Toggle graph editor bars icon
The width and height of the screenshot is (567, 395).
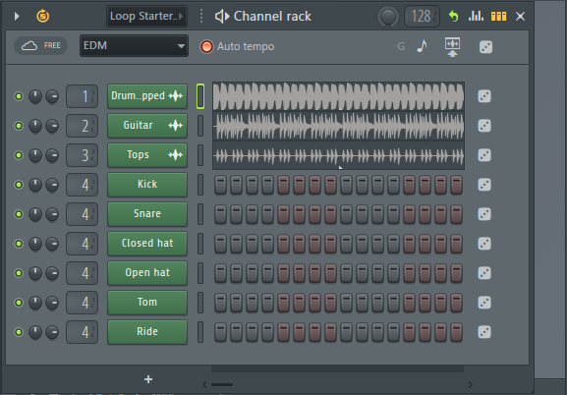(477, 17)
